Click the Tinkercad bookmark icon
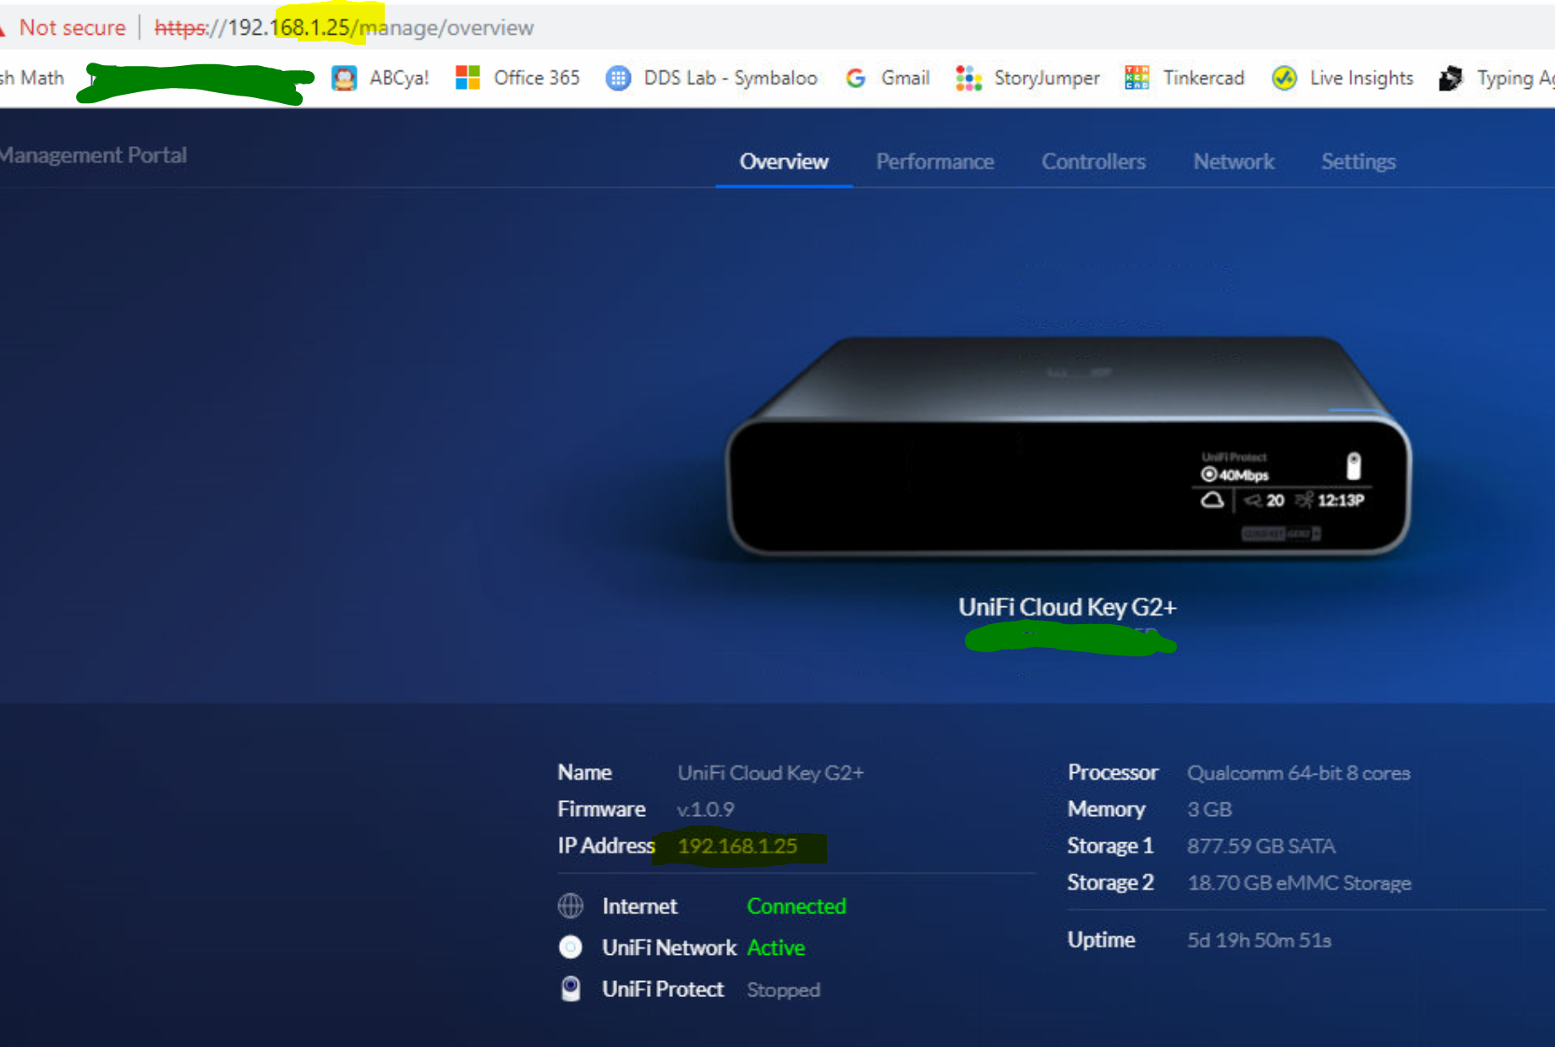This screenshot has height=1047, width=1555. click(x=1136, y=78)
